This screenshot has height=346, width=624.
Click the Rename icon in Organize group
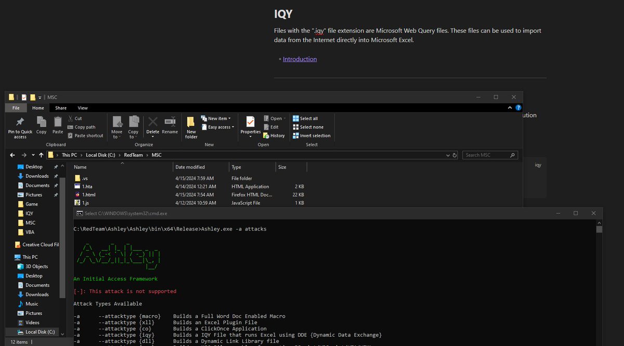(170, 121)
